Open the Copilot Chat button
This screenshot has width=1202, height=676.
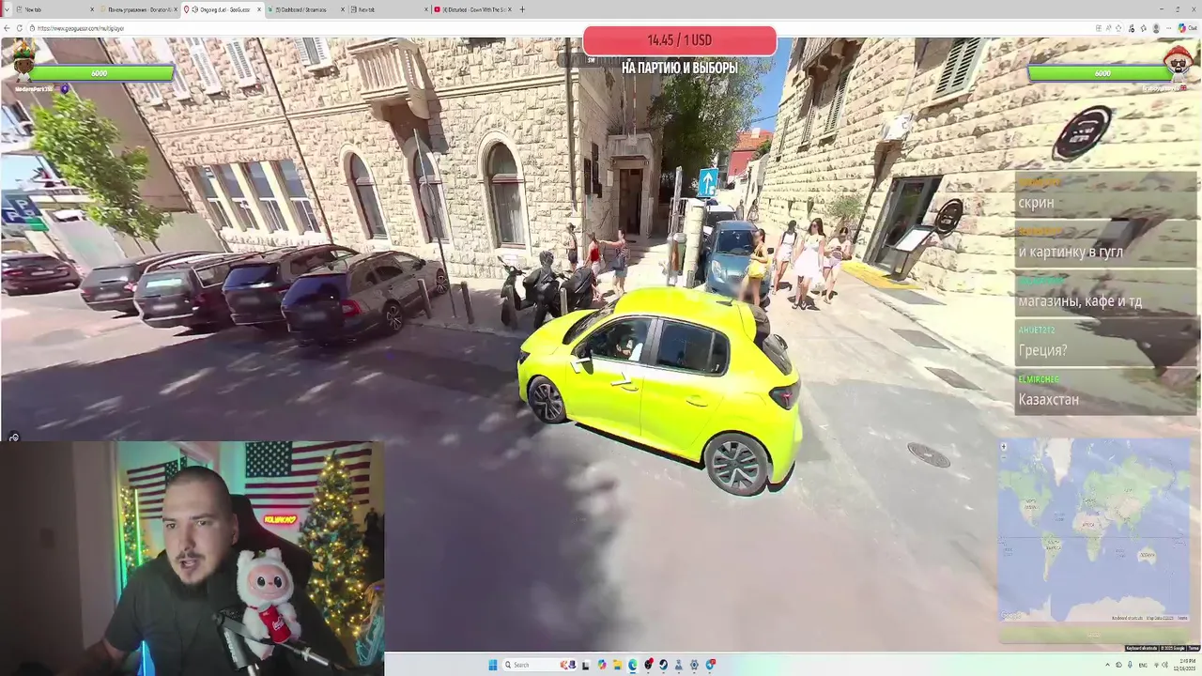(1188, 28)
